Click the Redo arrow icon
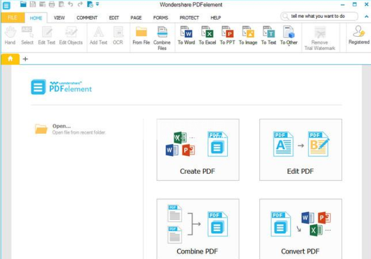The width and height of the screenshot is (371, 259). tap(80, 4)
